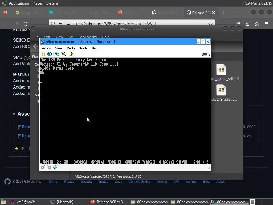Open the GitHub footer Privacy link
Screen dimensions: 273x205
69,182
